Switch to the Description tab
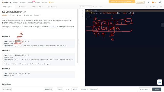This screenshot has width=164, height=92. (x=7, y=7)
